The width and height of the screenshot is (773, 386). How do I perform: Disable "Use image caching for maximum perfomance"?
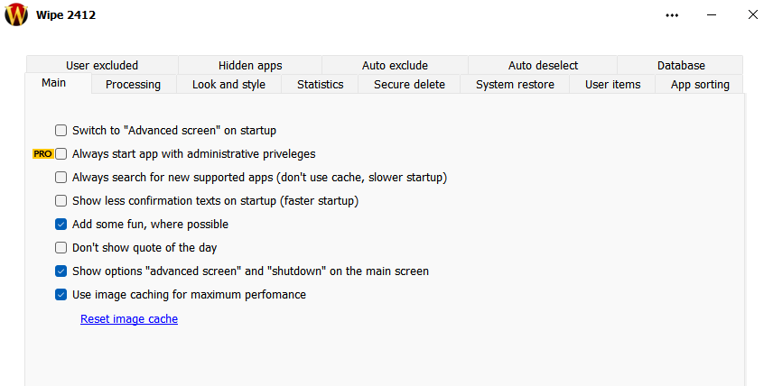61,295
